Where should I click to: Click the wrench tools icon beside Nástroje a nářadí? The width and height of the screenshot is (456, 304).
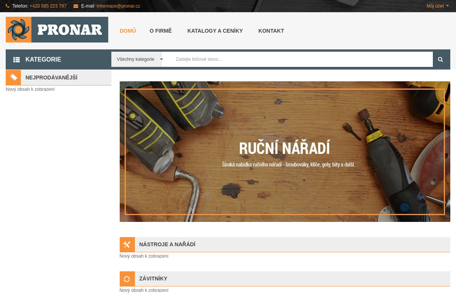coord(127,245)
